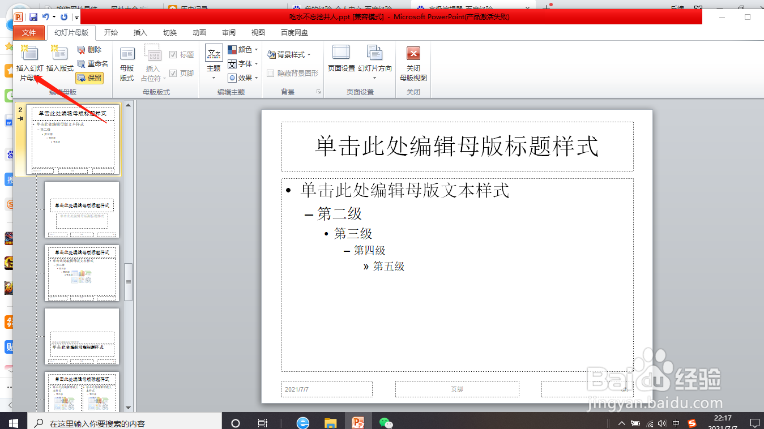Viewport: 764px width, 429px height.
Task: Expand the 背景样式 dropdown
Action: [291, 54]
